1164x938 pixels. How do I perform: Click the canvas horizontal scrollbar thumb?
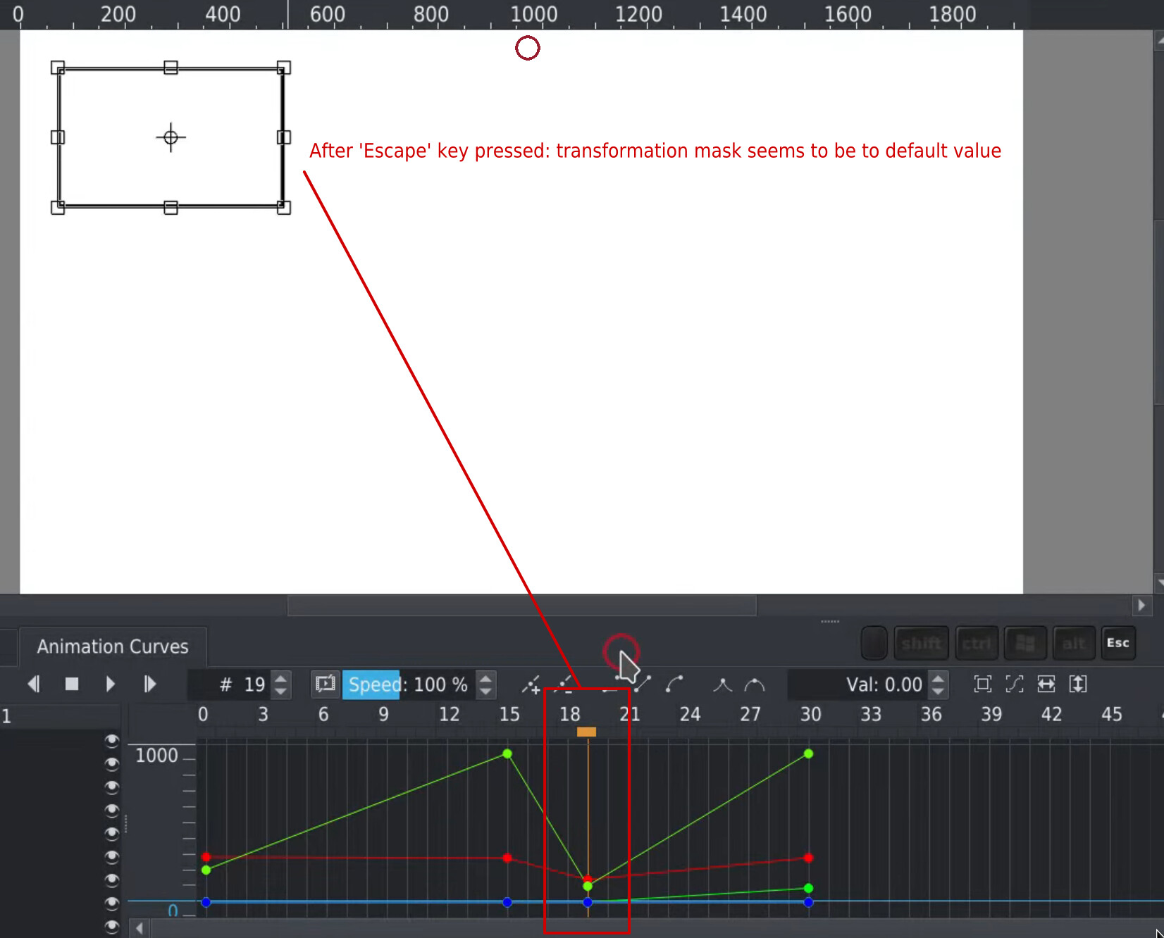522,605
